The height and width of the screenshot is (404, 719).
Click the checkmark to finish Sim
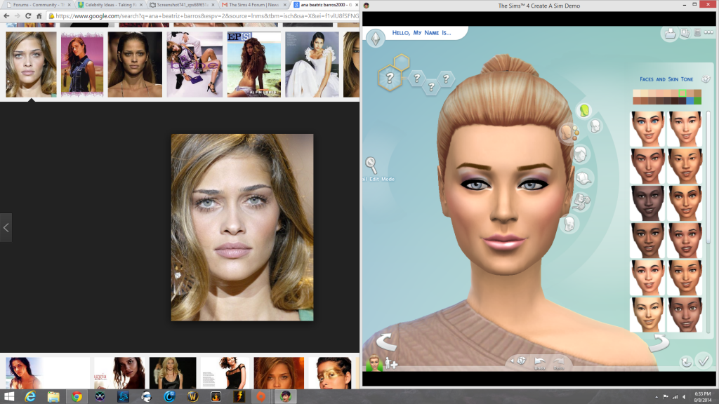click(x=704, y=361)
